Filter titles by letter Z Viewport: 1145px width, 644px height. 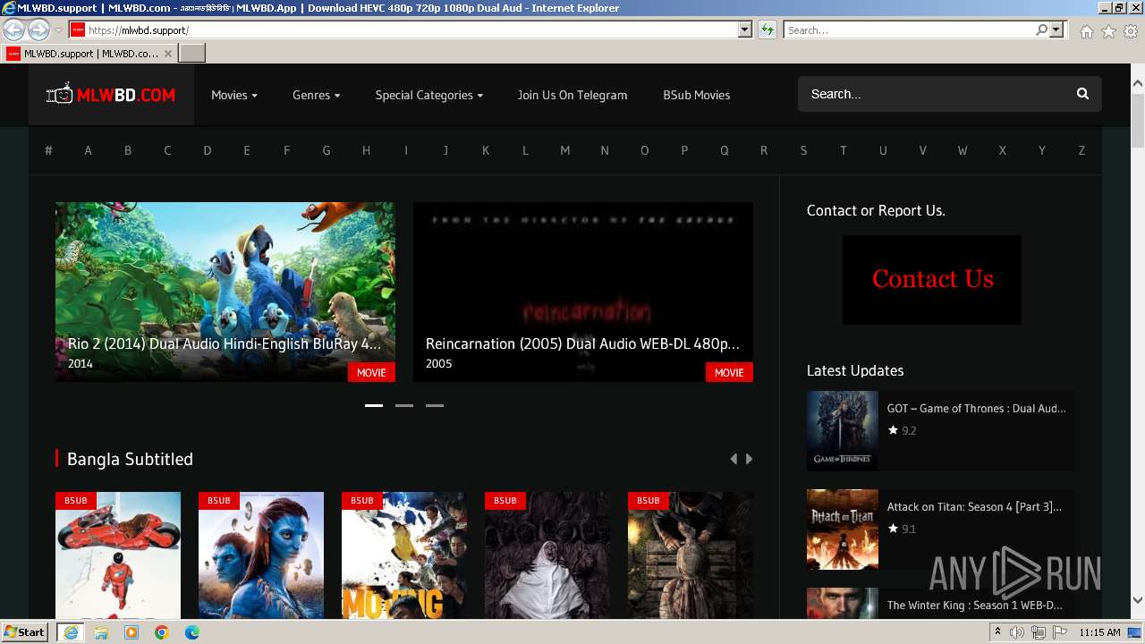(1081, 150)
